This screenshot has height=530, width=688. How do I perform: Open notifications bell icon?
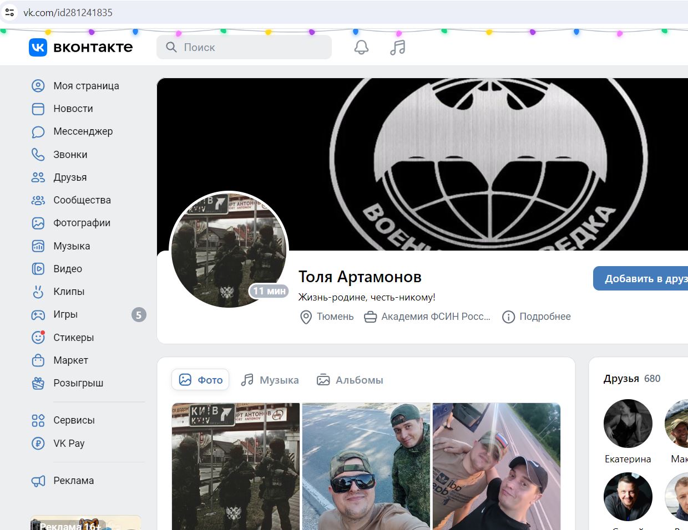(x=361, y=47)
